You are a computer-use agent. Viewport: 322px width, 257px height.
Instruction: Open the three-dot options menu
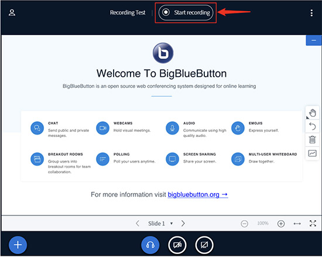[x=311, y=13]
